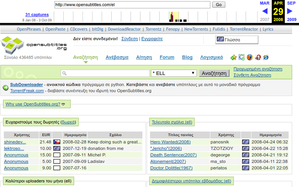
Task: Click the green arrow icon beside SubDownloader
Action: coord(6,88)
